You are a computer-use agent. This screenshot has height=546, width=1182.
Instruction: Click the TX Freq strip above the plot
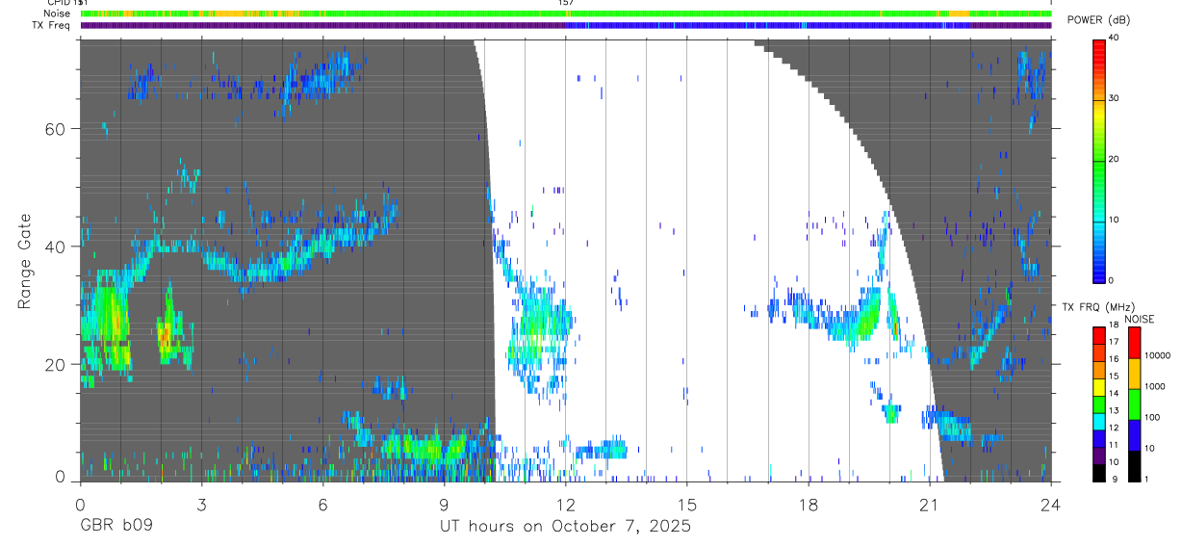tap(565, 25)
